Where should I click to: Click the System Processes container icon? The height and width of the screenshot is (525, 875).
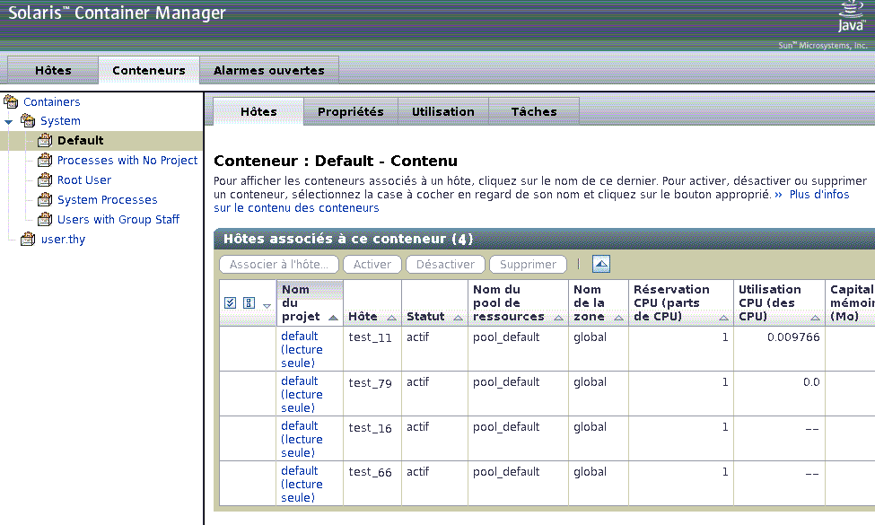45,199
